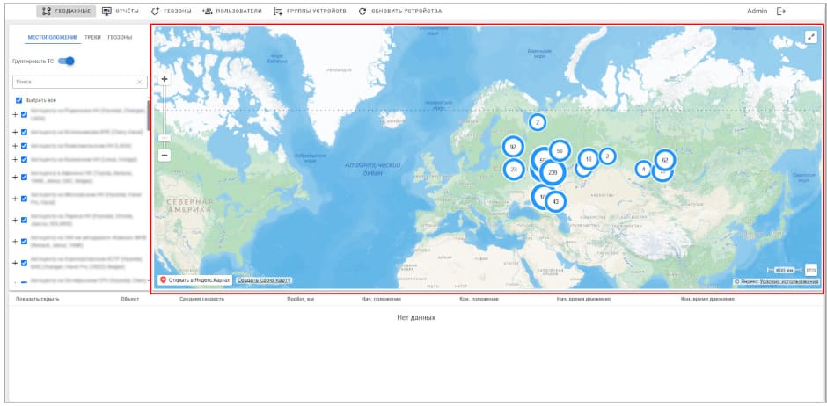This screenshot has width=827, height=406.
Task: Toggle the Группировать ТС switch
Action: (66, 62)
